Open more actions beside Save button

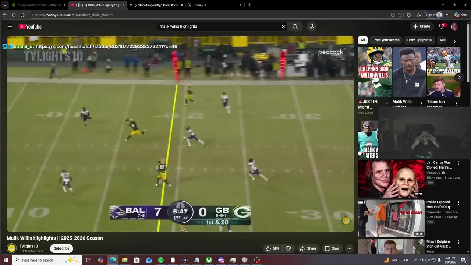click(x=350, y=248)
